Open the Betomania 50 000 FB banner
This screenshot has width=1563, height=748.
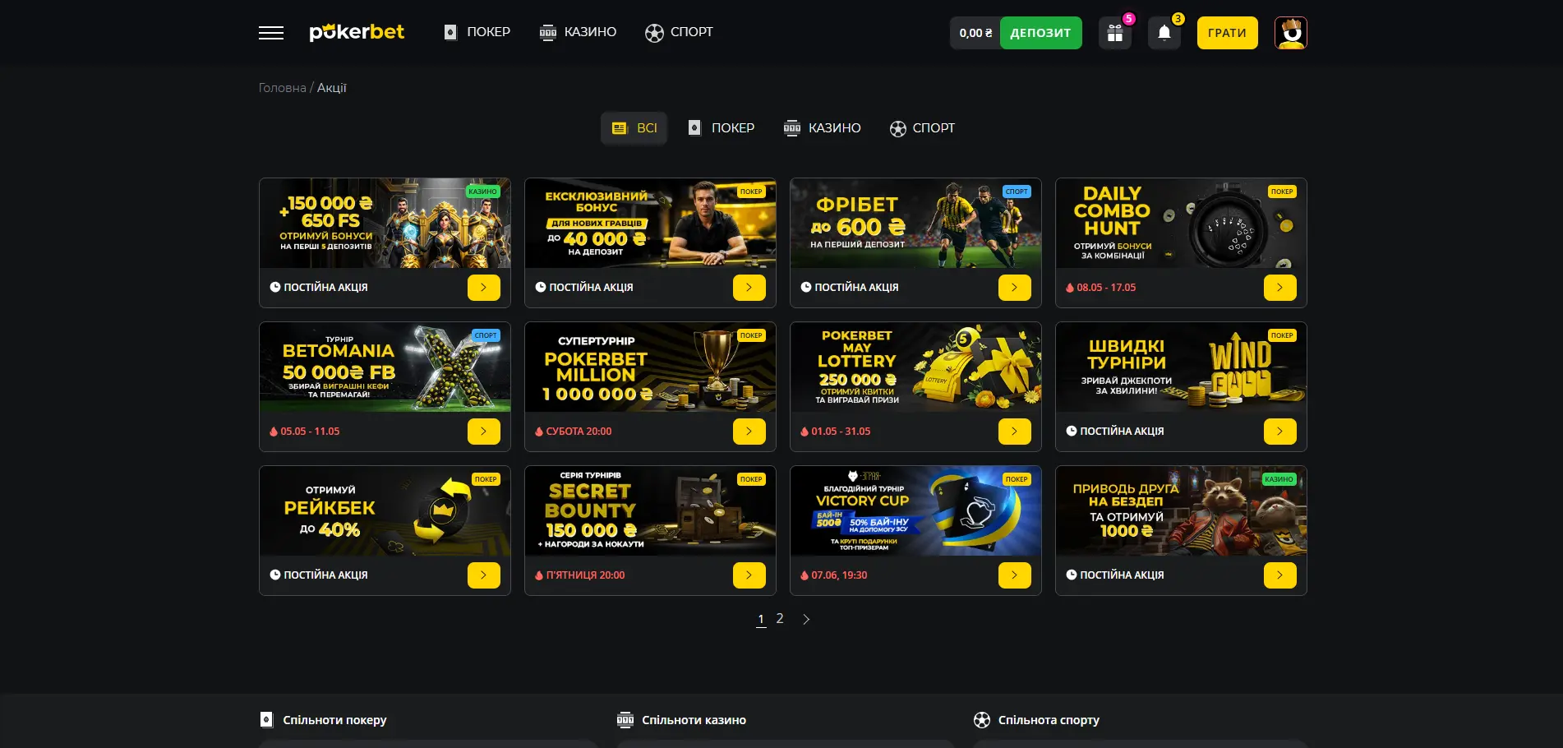pos(385,367)
